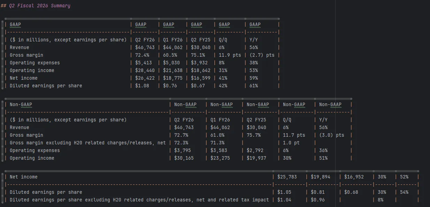Click the $1.05 diluted EPS value
The image size is (430, 207).
(x=284, y=192)
